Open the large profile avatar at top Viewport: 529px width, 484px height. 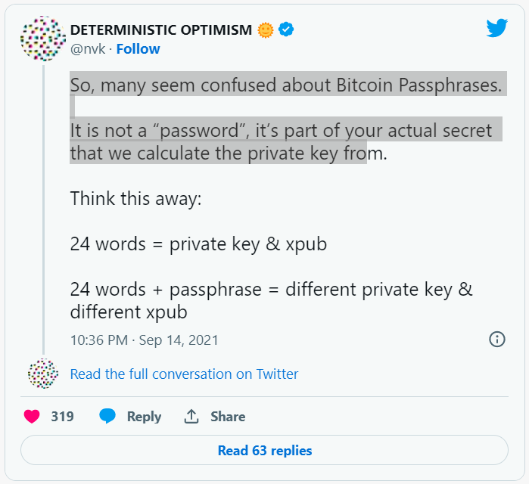(x=43, y=38)
